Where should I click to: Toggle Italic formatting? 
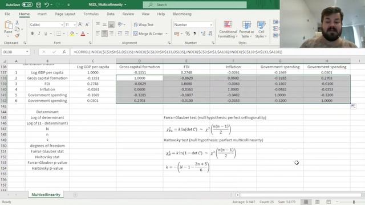point(39,34)
